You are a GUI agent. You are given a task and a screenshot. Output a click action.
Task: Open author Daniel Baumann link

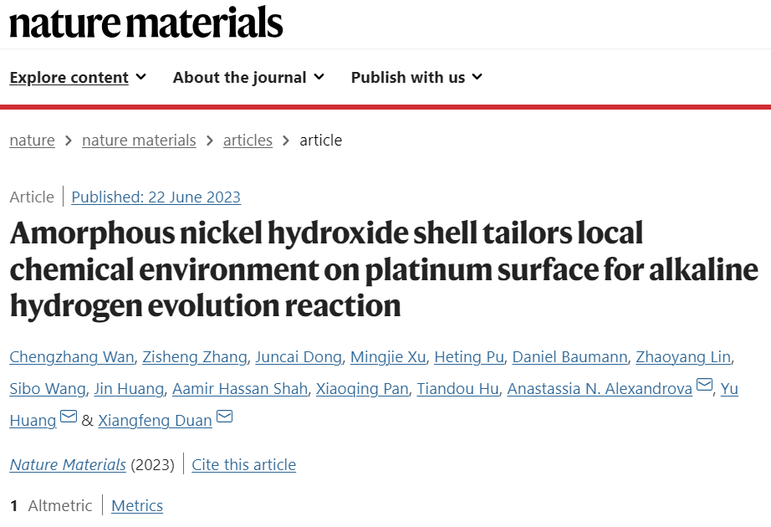point(570,356)
